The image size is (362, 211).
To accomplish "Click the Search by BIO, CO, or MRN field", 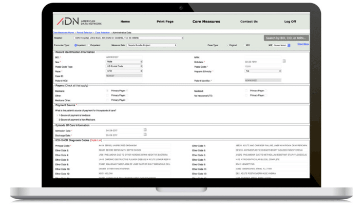I will pos(286,38).
